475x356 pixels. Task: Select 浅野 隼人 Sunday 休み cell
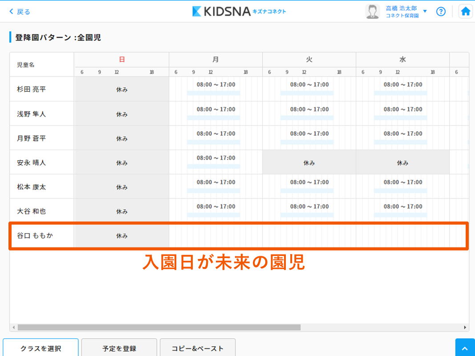pos(122,114)
